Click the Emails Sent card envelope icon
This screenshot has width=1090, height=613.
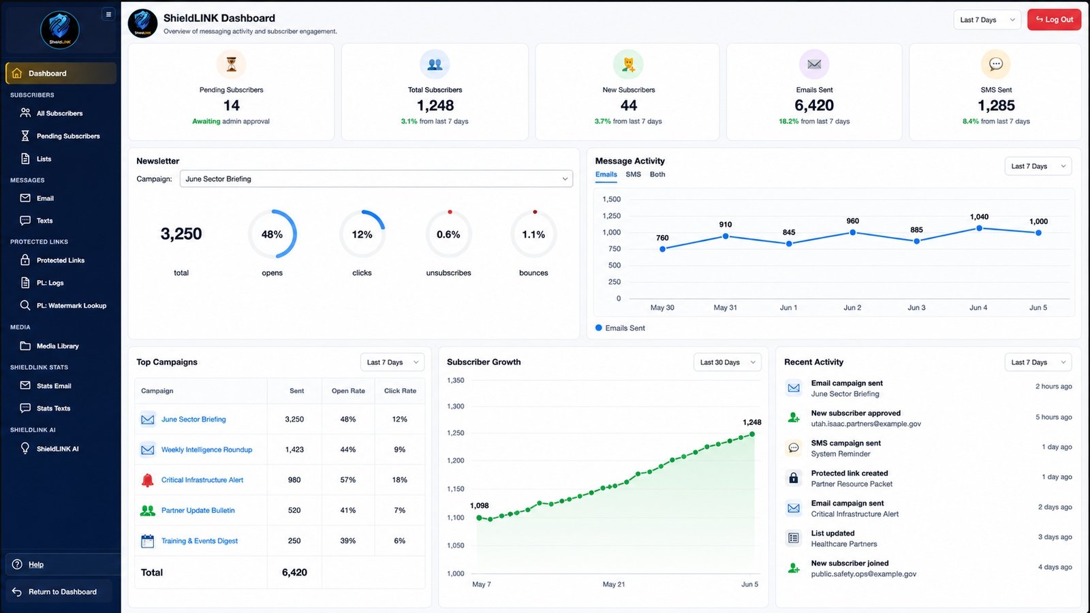click(814, 64)
